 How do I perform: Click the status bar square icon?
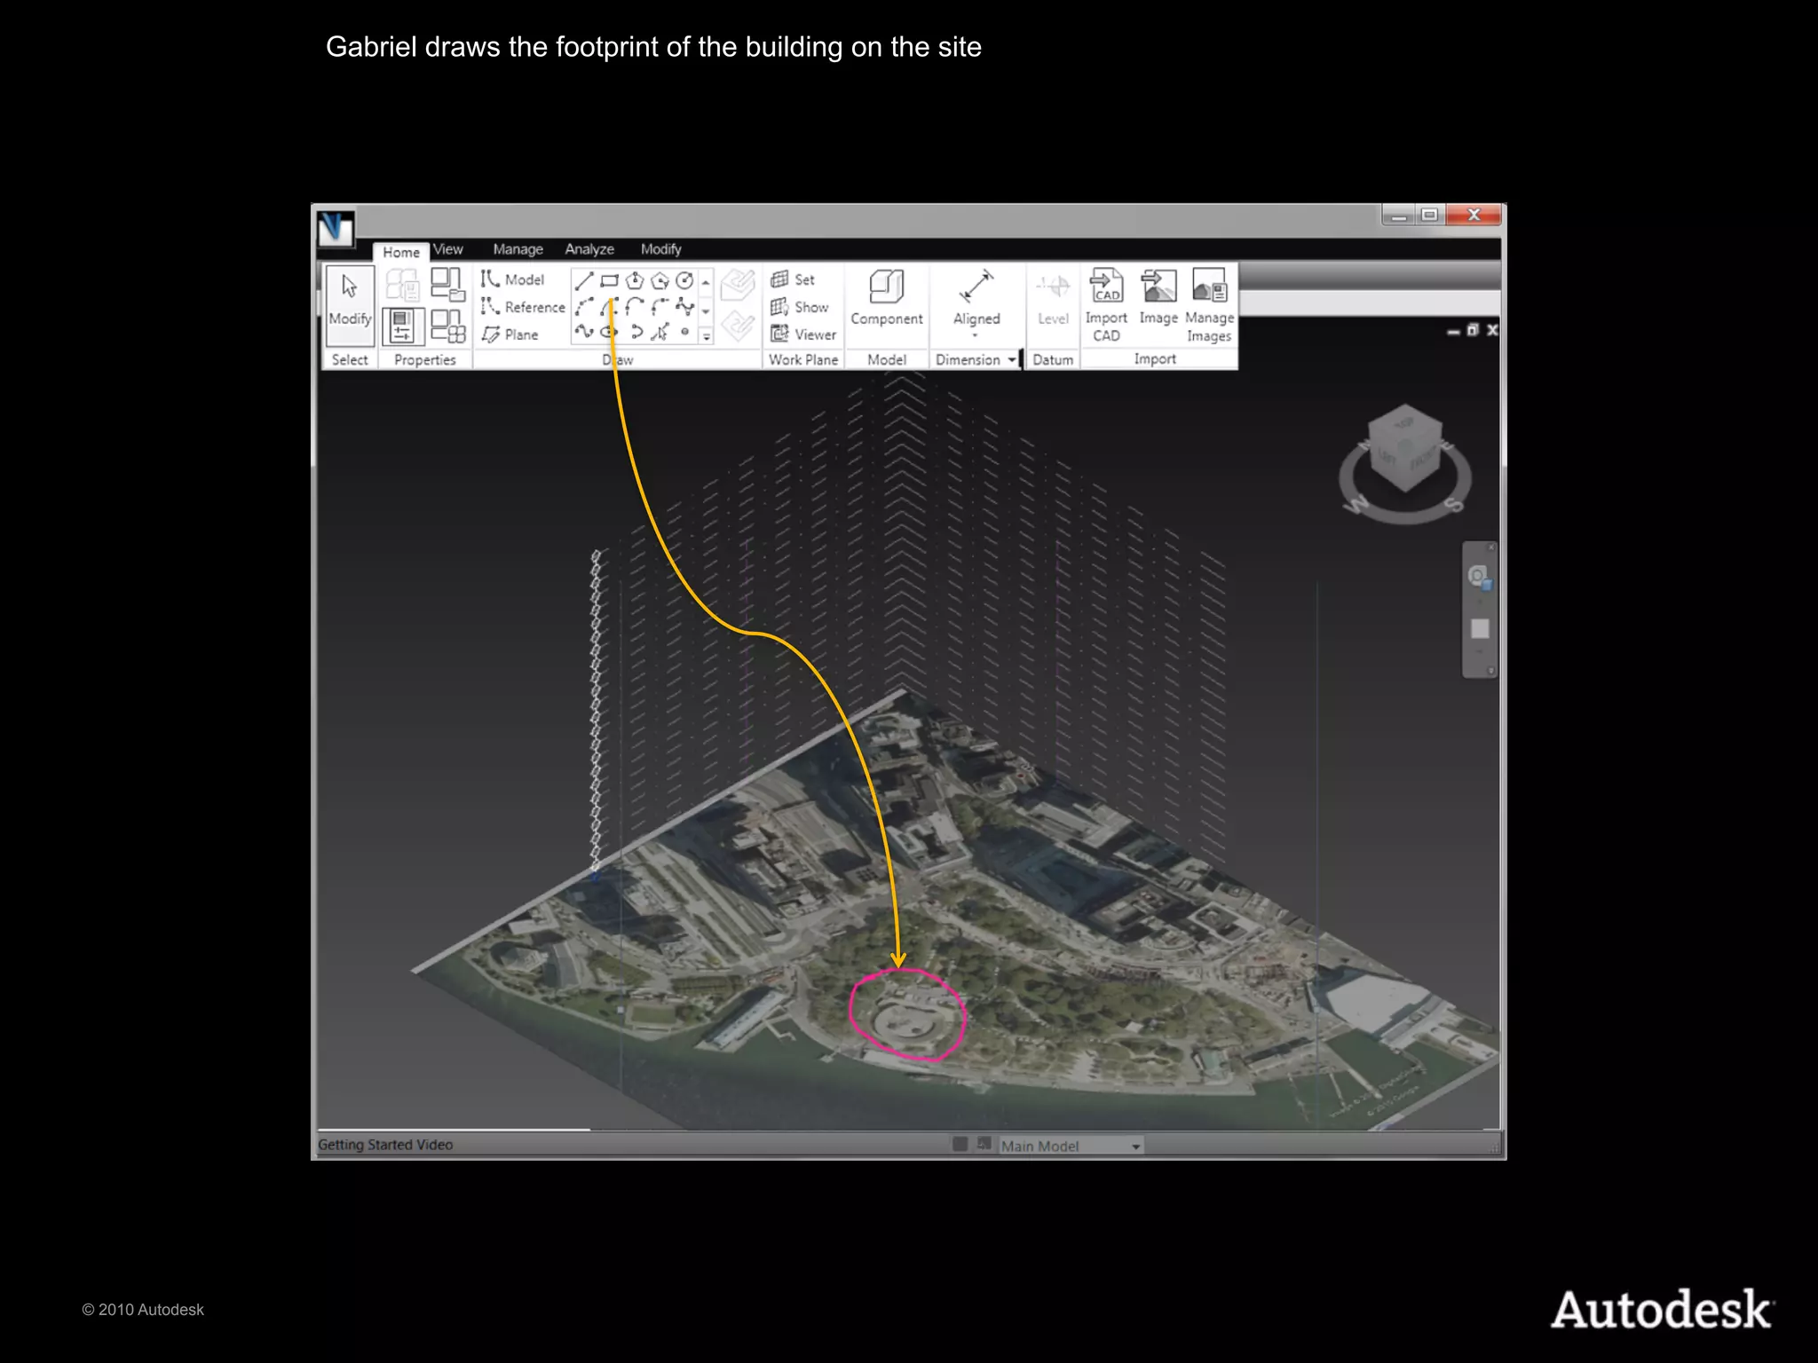click(x=960, y=1144)
